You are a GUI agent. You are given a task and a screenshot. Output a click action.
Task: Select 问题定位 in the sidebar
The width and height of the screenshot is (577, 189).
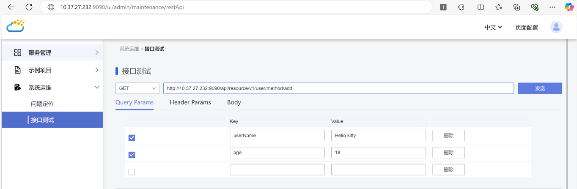42,104
